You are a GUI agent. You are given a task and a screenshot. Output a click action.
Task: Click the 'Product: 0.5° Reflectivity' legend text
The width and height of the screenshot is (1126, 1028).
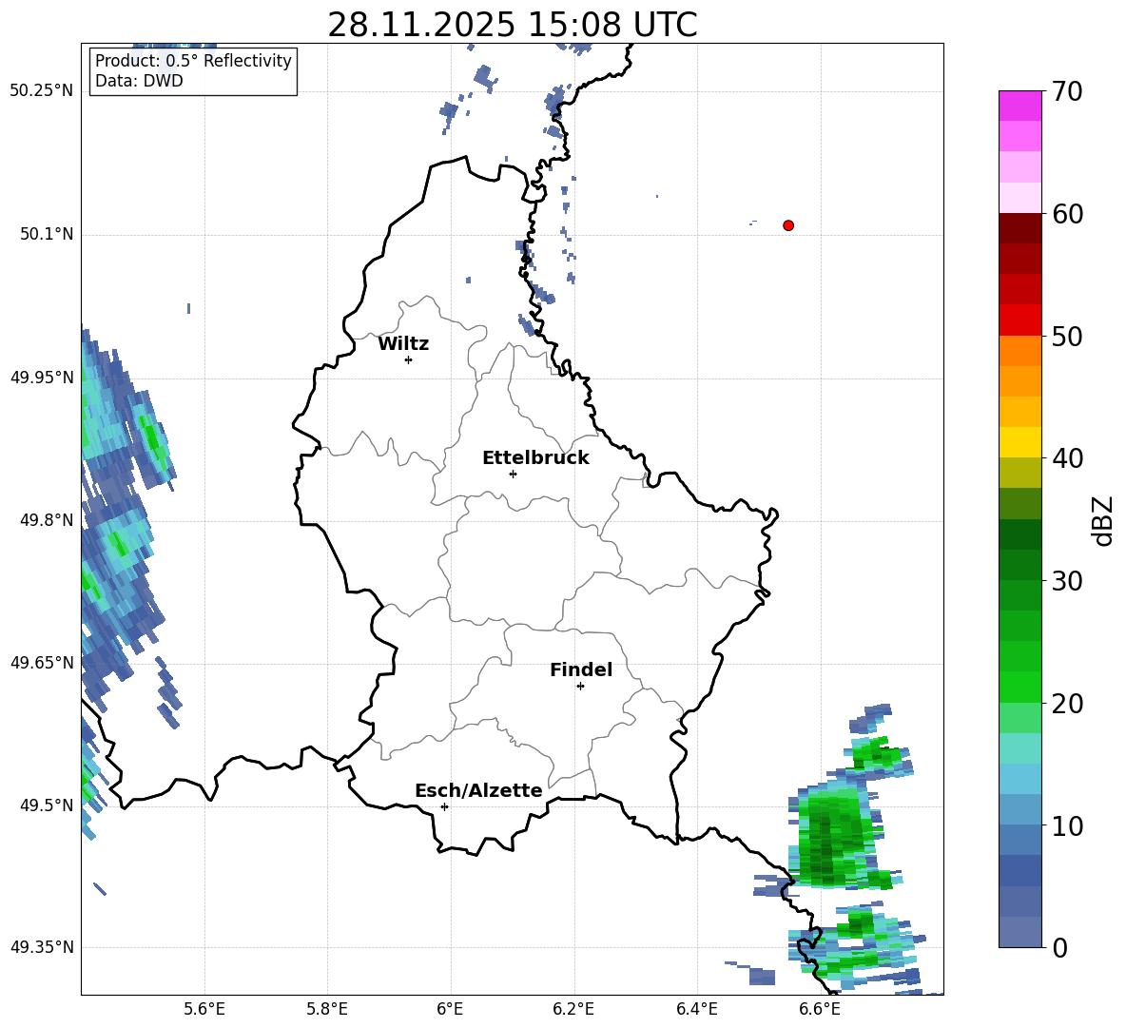click(x=193, y=61)
